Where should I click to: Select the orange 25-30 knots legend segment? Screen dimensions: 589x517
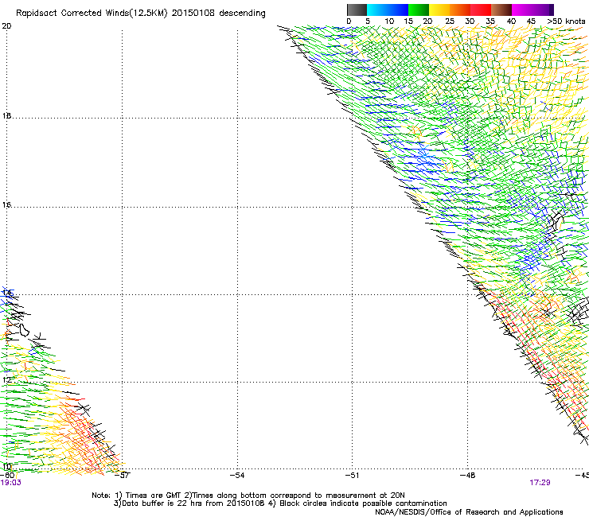(460, 10)
